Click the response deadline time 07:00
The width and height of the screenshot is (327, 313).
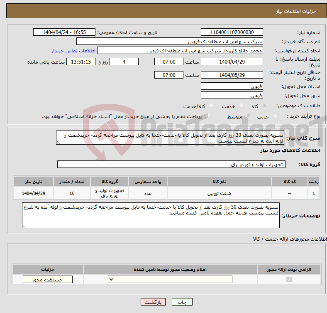pos(169,62)
